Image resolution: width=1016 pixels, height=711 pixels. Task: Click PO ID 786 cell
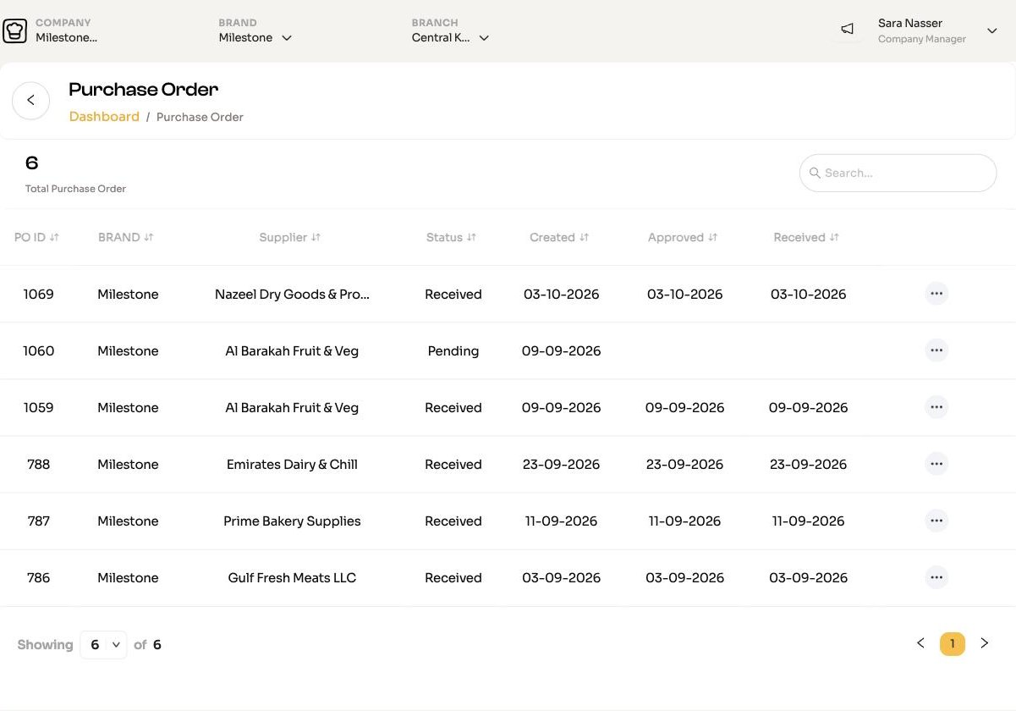click(x=38, y=578)
